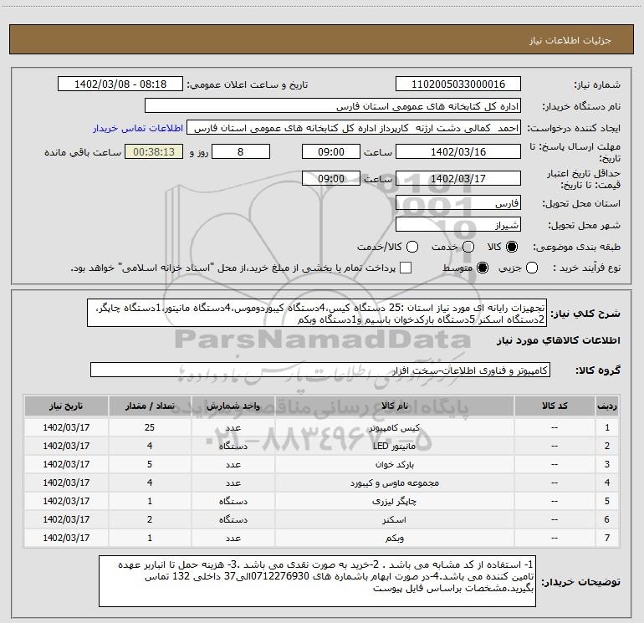Viewport: 644px width, 623px height.
Task: Click the اطلاعات کالاهای مورد نیاز section heading
Action: point(558,340)
